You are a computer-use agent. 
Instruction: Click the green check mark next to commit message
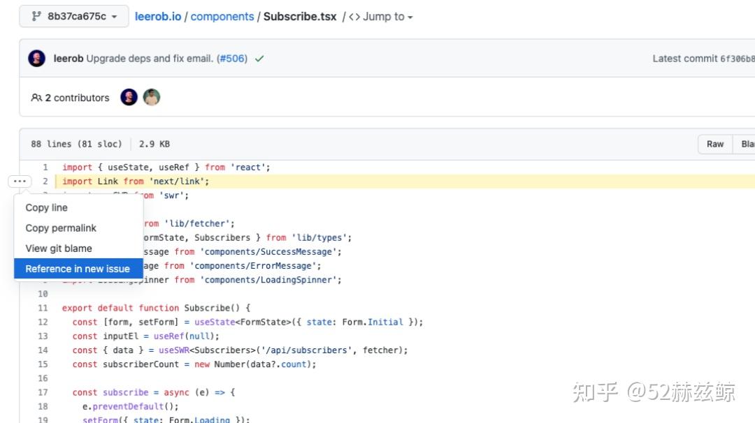(x=259, y=59)
